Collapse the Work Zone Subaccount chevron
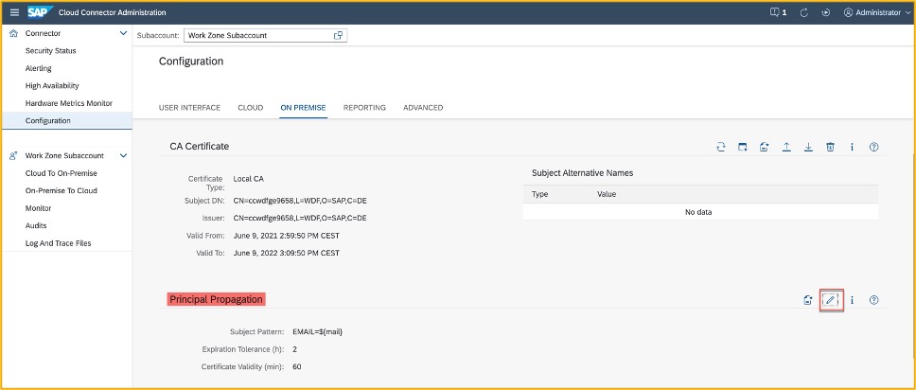916x390 pixels. (123, 155)
